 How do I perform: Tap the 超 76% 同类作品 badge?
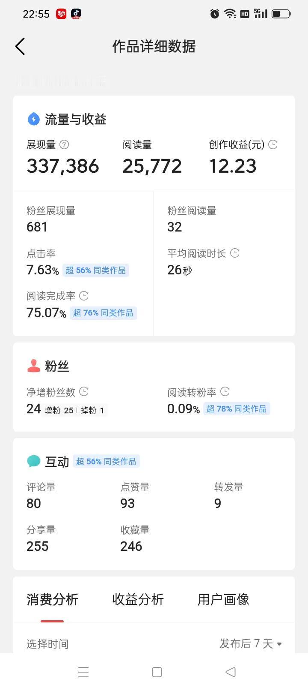click(x=103, y=312)
